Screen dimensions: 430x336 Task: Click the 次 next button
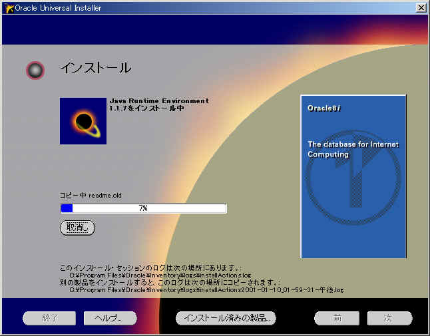(x=389, y=318)
